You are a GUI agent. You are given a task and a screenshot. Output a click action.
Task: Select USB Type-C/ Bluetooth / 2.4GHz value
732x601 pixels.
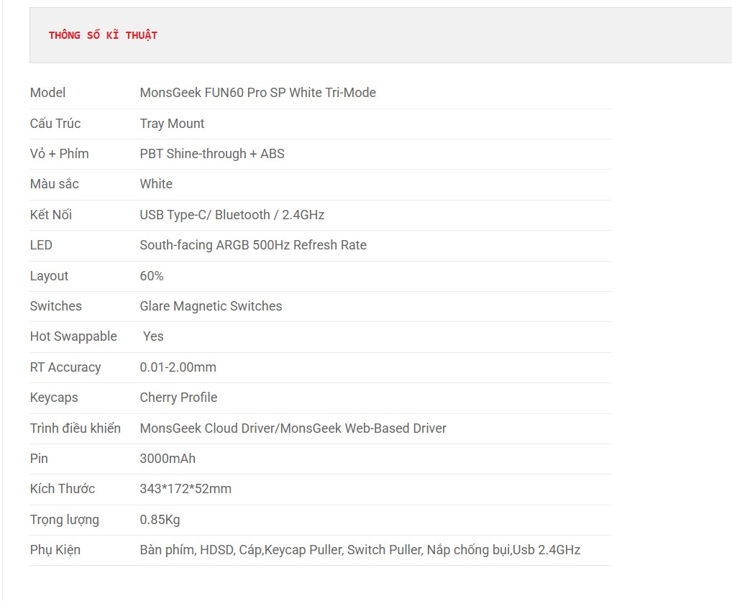click(x=232, y=215)
